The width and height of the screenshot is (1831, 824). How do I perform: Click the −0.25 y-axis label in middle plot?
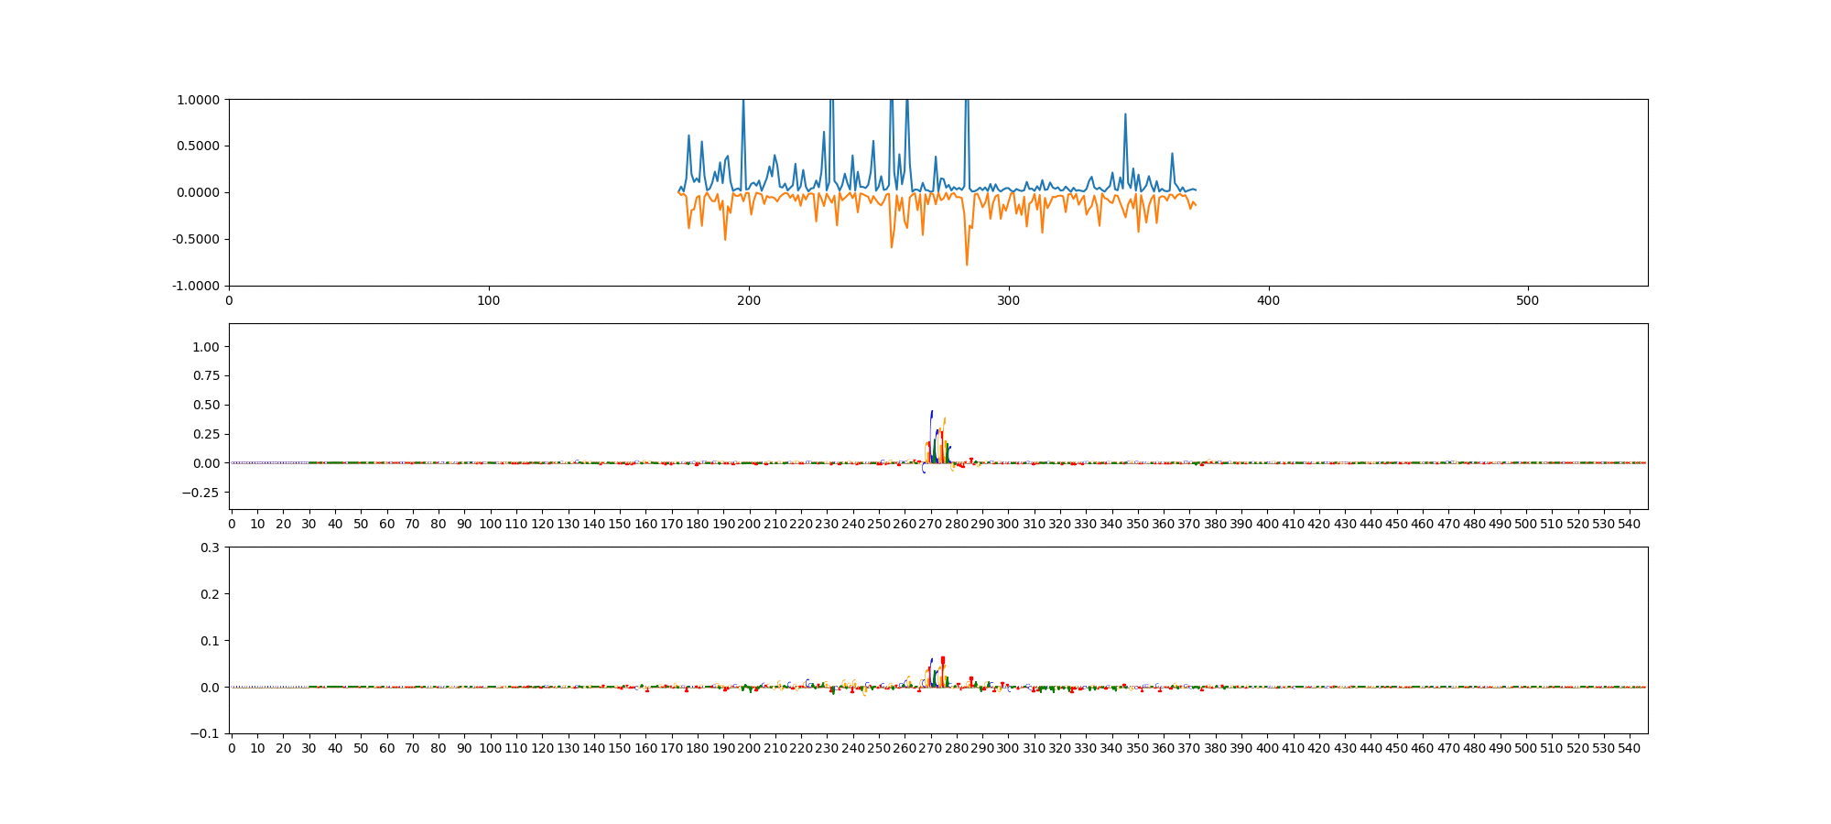tap(200, 493)
